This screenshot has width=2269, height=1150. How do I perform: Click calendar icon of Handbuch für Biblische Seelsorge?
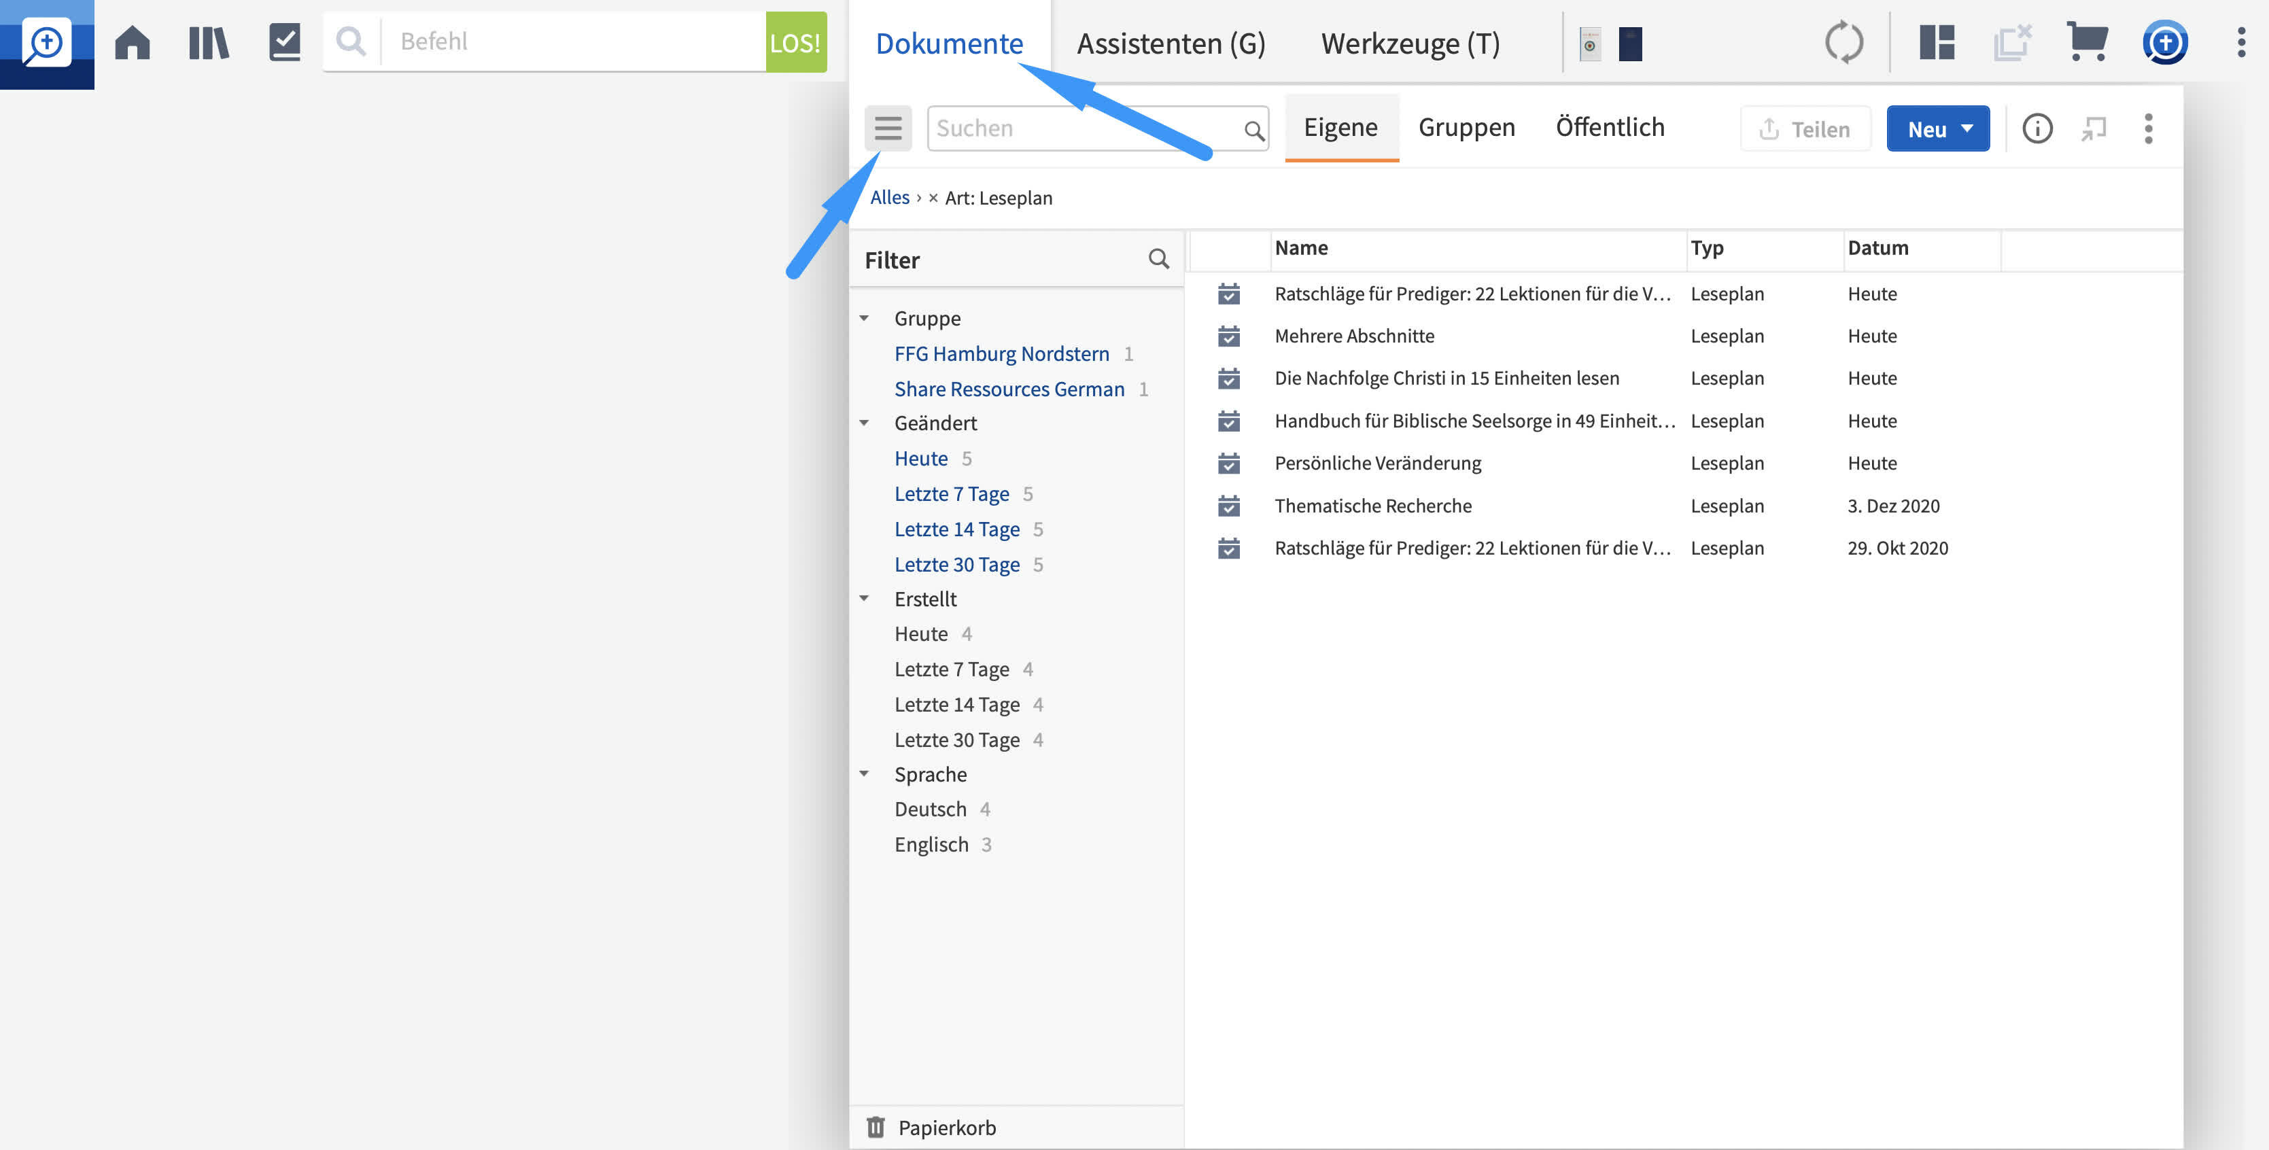(x=1229, y=421)
